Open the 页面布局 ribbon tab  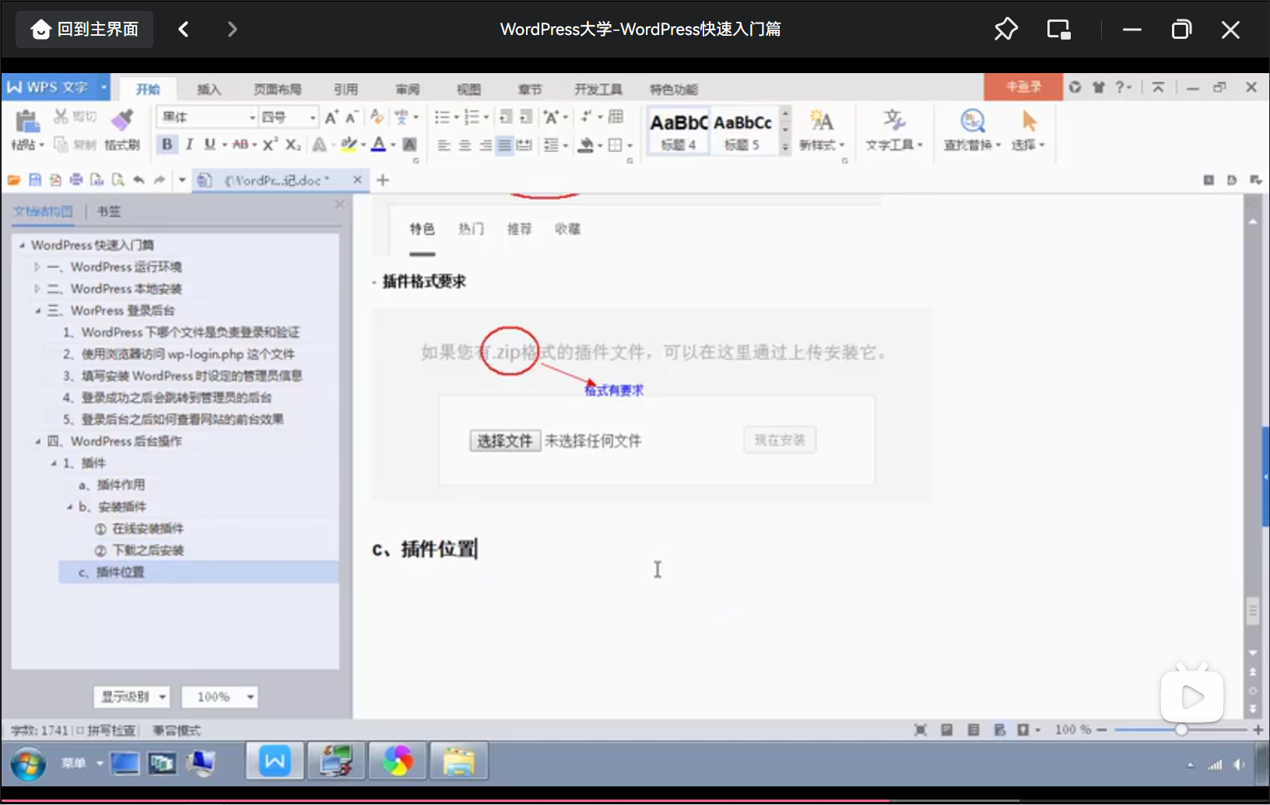[x=277, y=89]
